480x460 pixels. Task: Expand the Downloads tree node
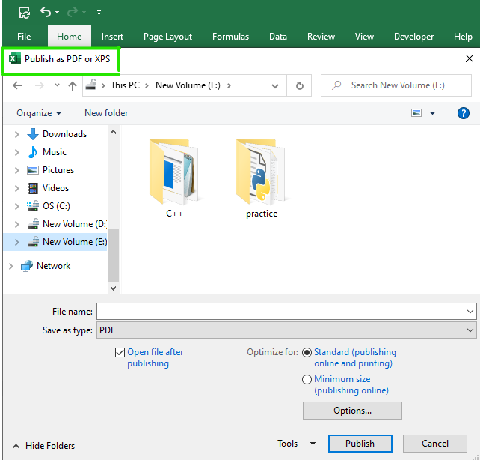pyautogui.click(x=17, y=134)
